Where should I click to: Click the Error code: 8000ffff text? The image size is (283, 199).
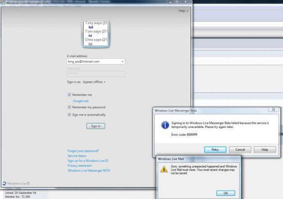coord(184,134)
